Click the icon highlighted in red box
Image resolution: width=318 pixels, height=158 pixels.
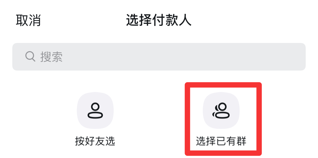(x=221, y=110)
